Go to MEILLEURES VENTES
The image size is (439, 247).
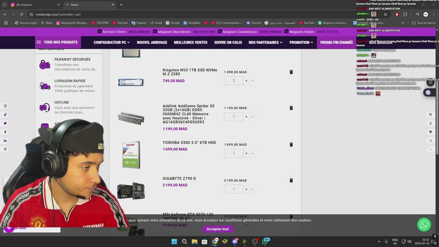(x=191, y=43)
